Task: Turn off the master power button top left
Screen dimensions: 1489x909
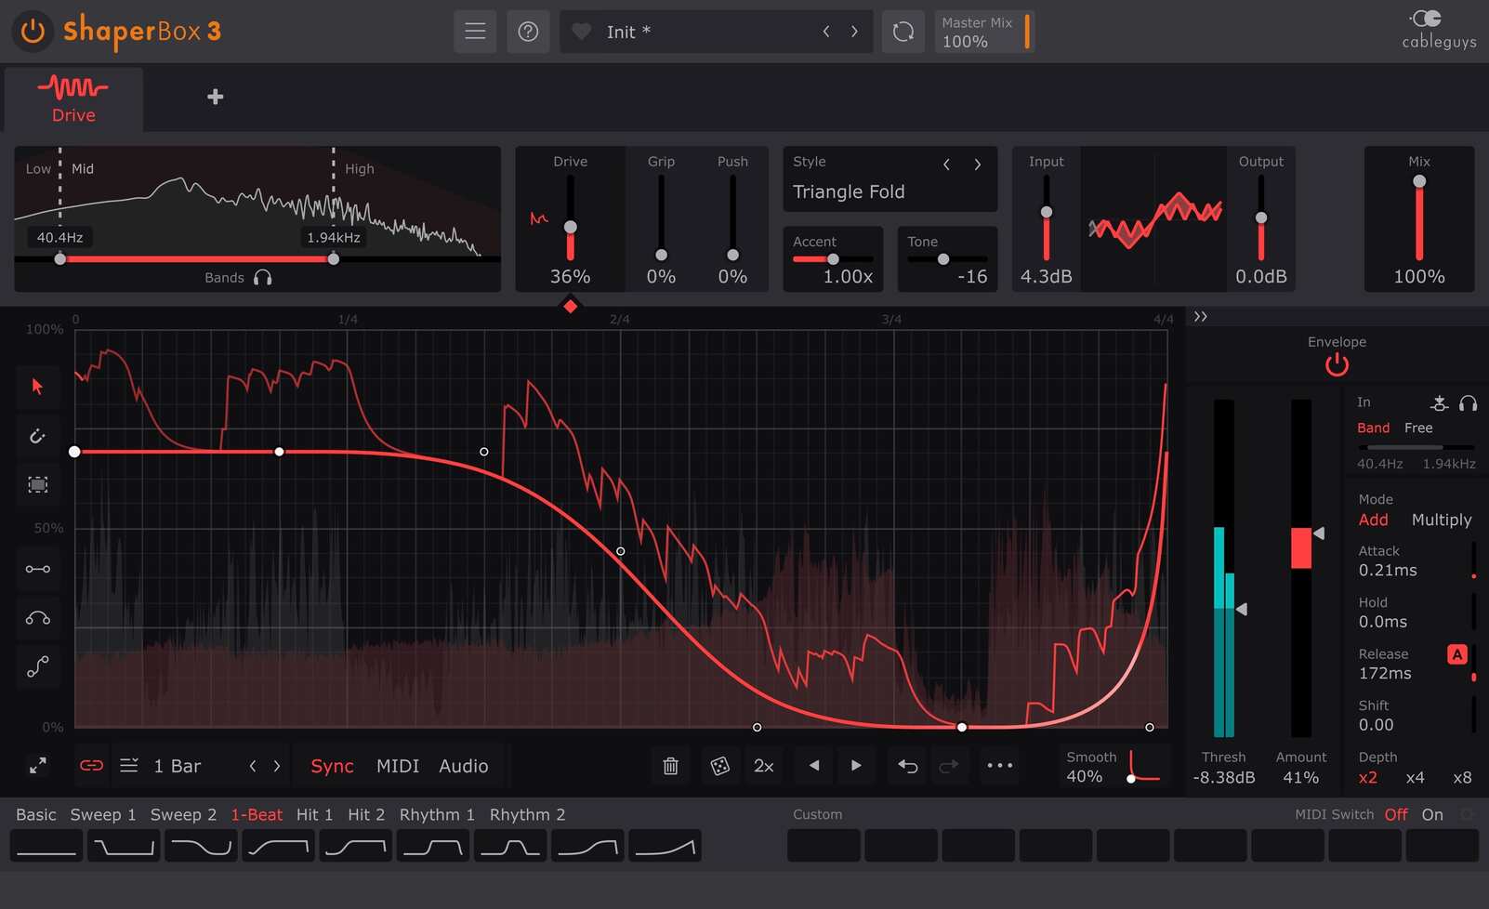Action: click(x=31, y=31)
